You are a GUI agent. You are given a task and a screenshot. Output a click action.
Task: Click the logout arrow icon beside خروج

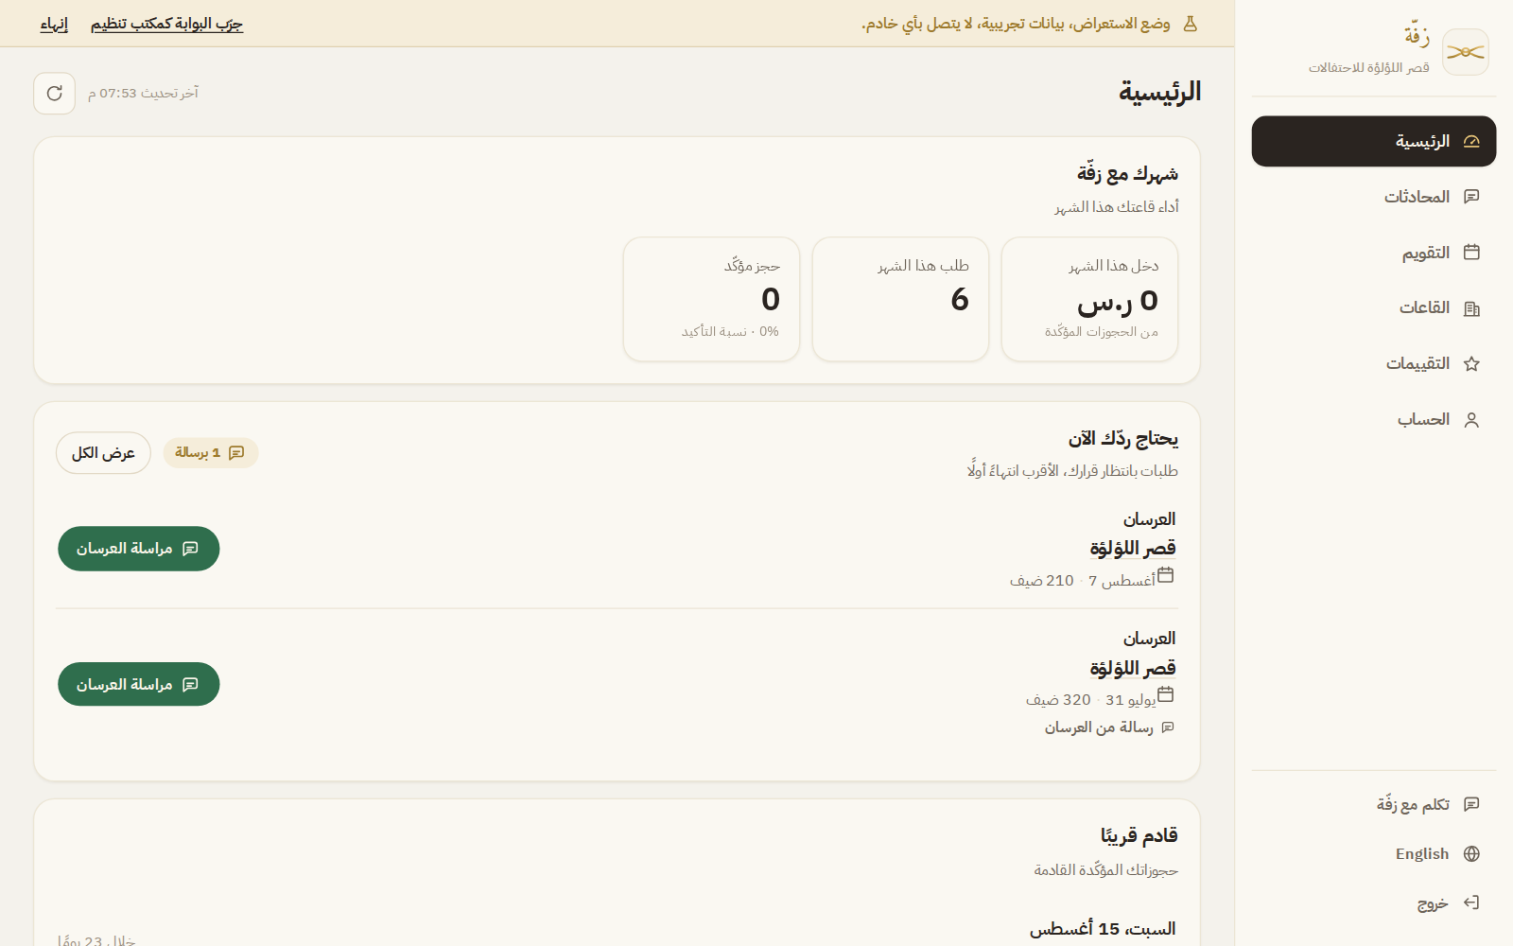[x=1471, y=902]
